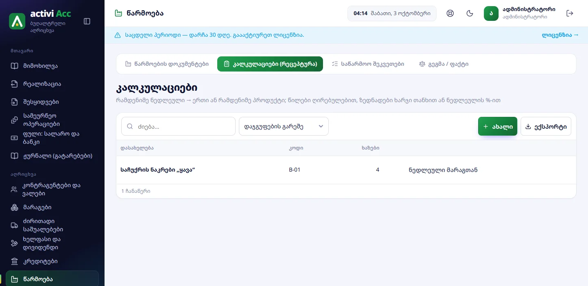Click the წარმოება header factory icon

point(118,13)
